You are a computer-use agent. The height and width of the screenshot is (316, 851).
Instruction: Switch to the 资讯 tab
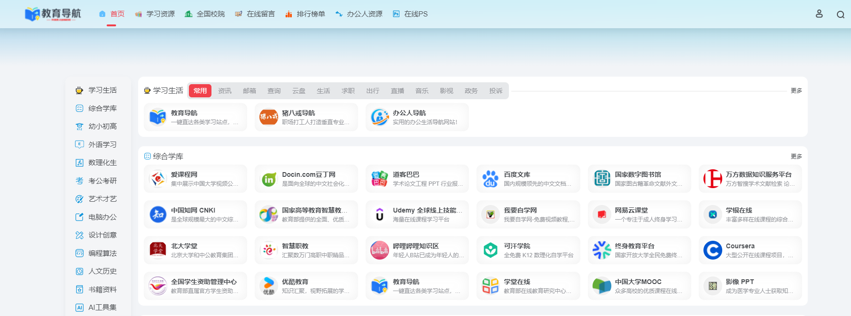225,91
